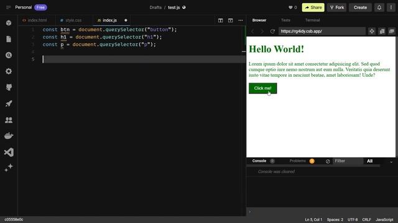Image resolution: width=398 pixels, height=223 pixels.
Task: Click the last window icon in preview toolbar
Action: tap(392, 32)
